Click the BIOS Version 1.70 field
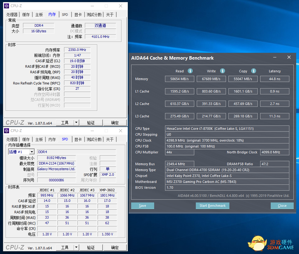Image resolution: width=299 pixels, height=254 pixels. pos(227,188)
